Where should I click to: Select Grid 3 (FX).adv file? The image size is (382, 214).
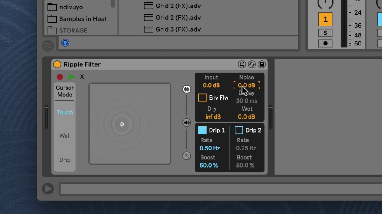pyautogui.click(x=172, y=29)
